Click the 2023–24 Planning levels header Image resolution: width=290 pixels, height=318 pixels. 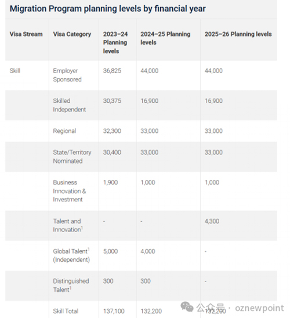point(115,42)
